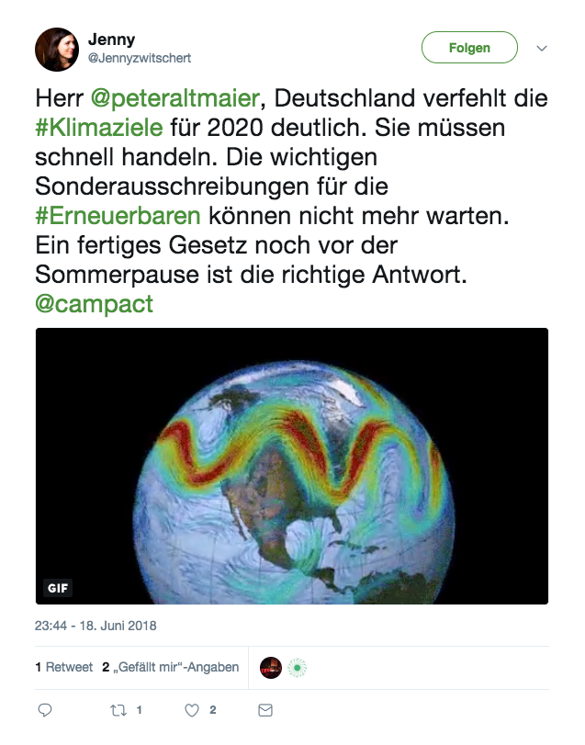
Task: View the 1 Retweet list
Action: (x=63, y=668)
